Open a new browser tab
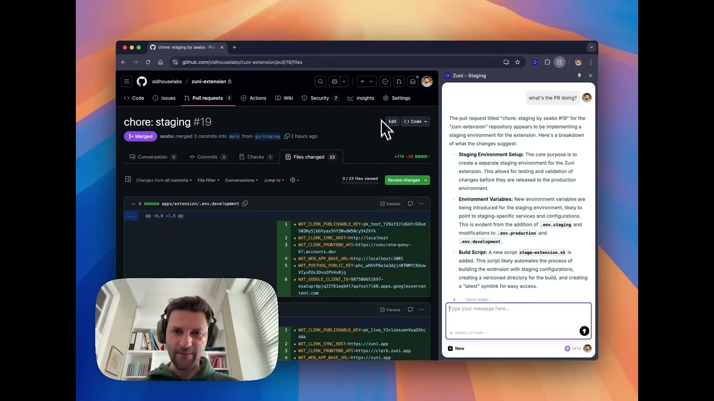Viewport: 714px width, 401px height. pos(234,47)
